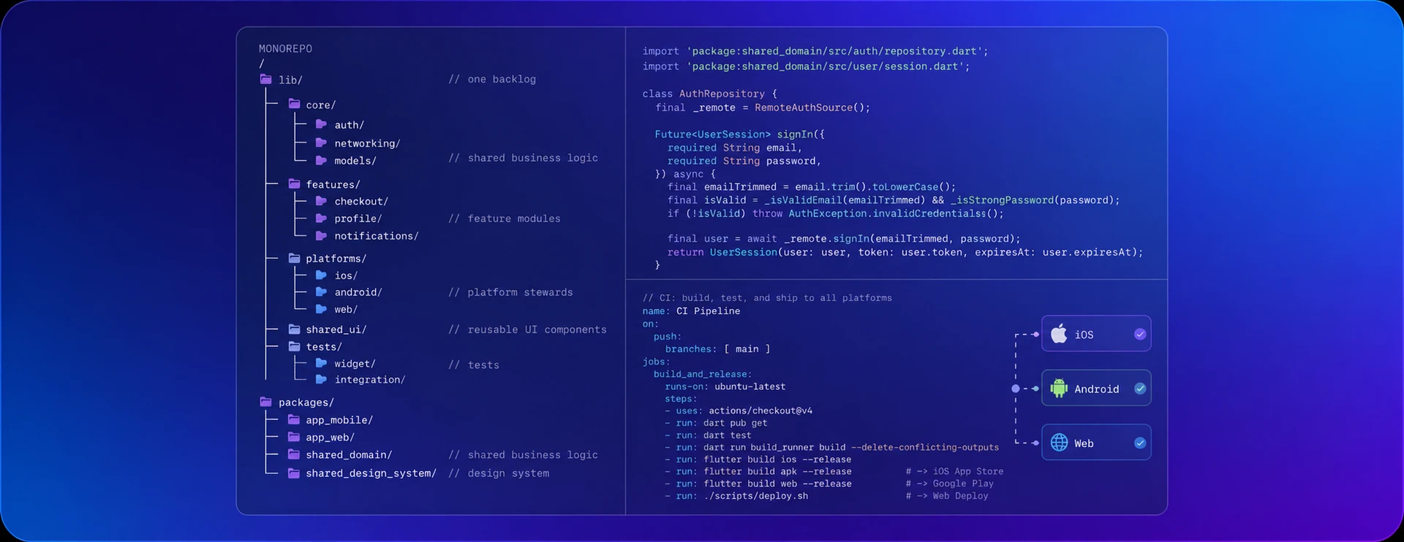Click the 'return UserSession' line
This screenshot has width=1404, height=542.
pos(905,252)
